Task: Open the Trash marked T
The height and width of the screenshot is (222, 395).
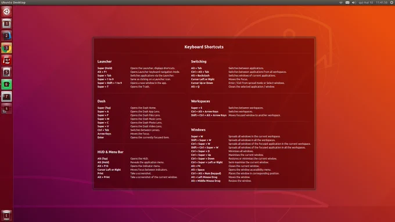Action: (x=6, y=215)
